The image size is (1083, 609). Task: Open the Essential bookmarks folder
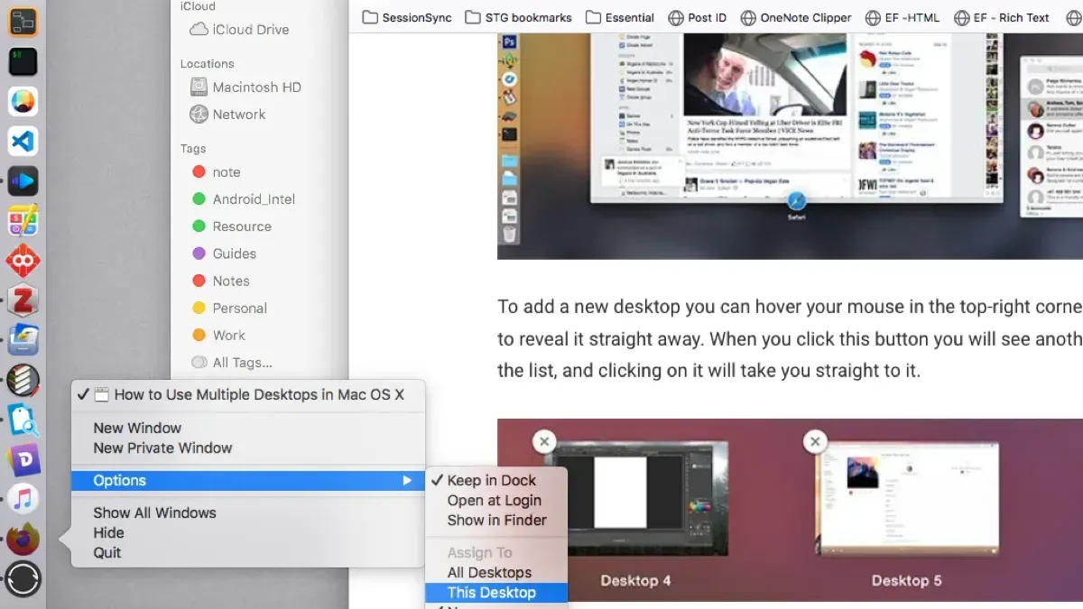click(619, 17)
